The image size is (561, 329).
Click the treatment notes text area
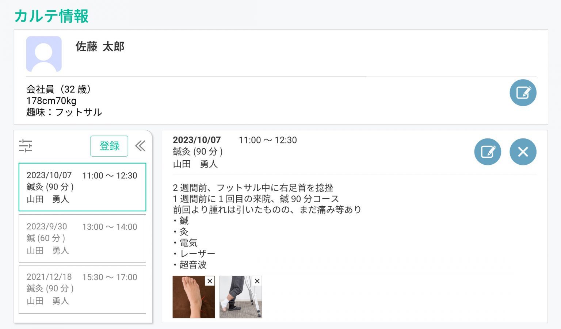[x=267, y=226]
